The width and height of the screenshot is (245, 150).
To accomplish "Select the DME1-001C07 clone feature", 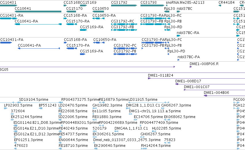I will [214, 90].
